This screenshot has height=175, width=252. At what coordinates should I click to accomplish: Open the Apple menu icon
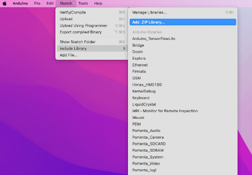[x=5, y=3]
